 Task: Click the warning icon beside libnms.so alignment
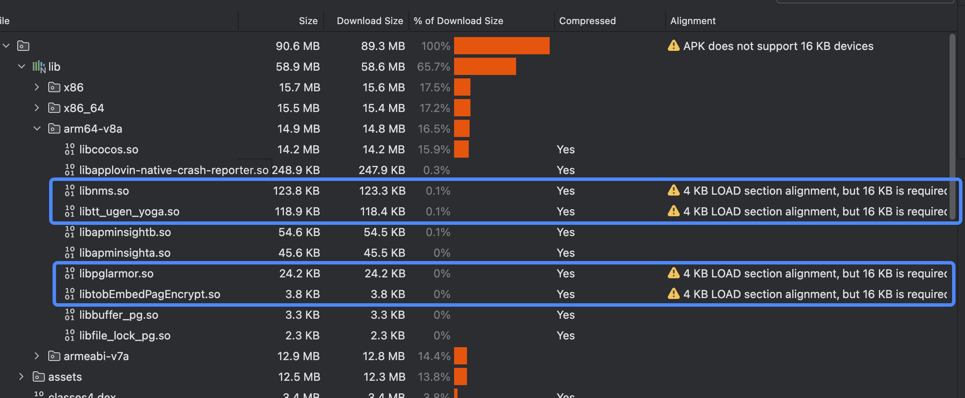click(673, 190)
